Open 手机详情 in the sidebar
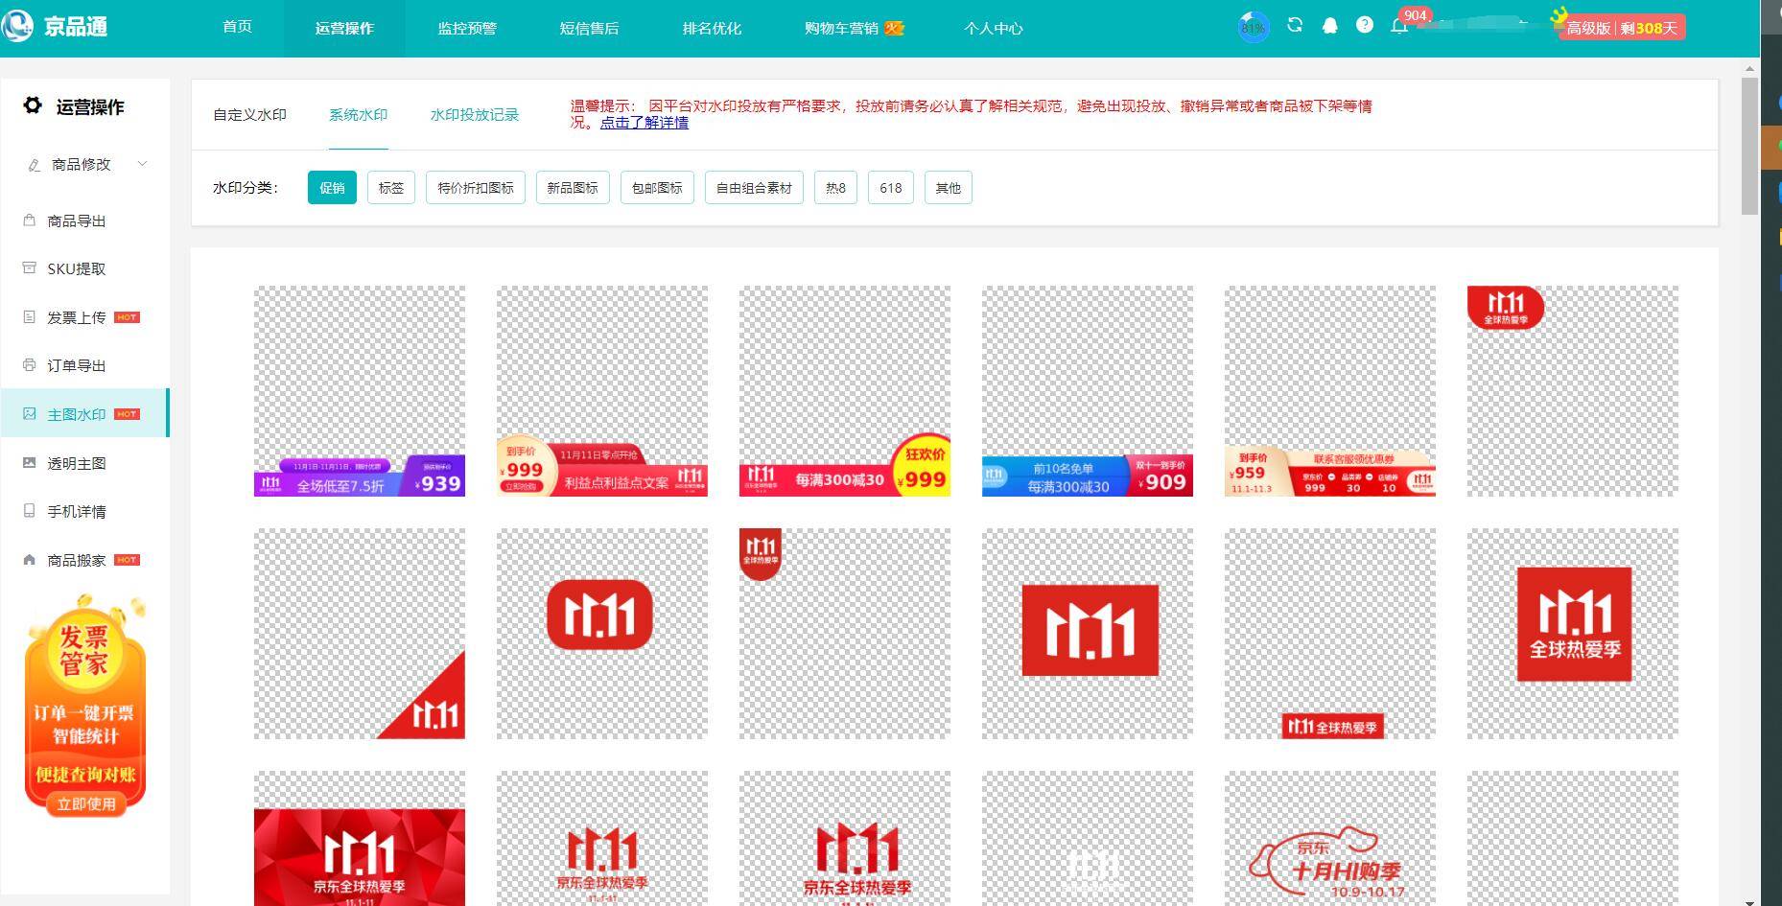 [77, 511]
